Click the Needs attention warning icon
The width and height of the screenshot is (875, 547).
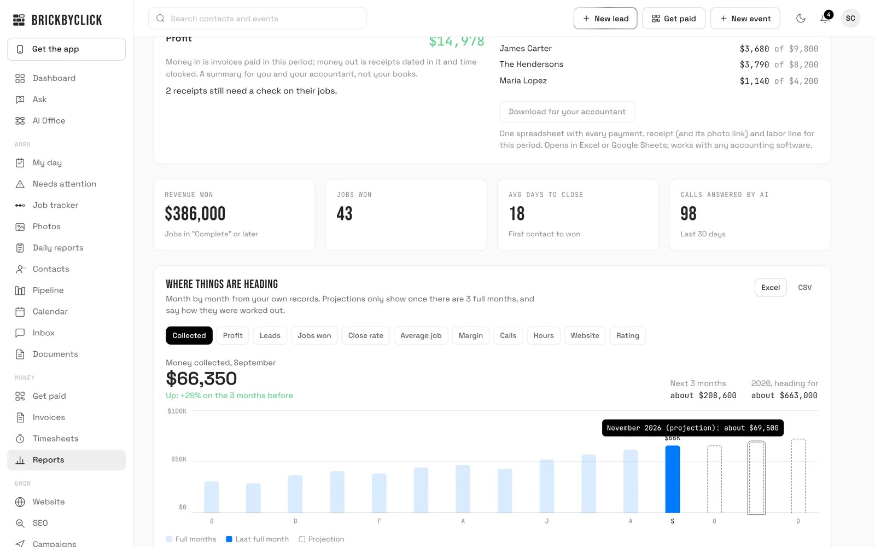[x=20, y=184]
